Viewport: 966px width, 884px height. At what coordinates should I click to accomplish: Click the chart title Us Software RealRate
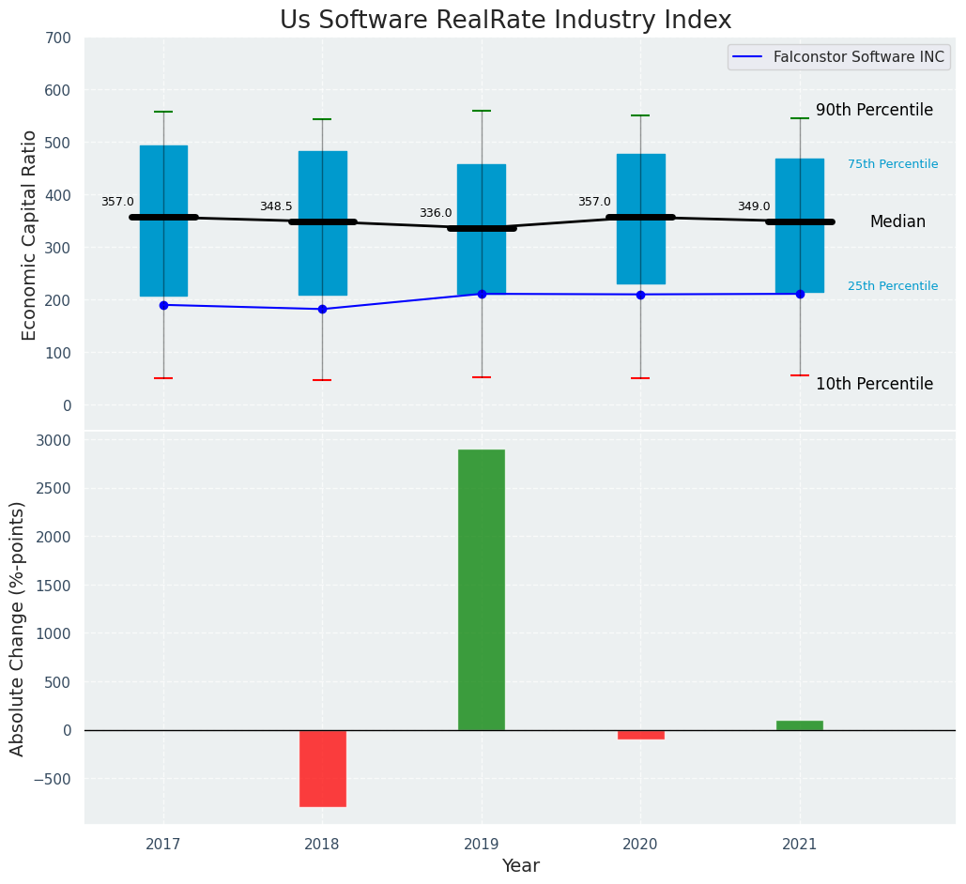coord(505,21)
